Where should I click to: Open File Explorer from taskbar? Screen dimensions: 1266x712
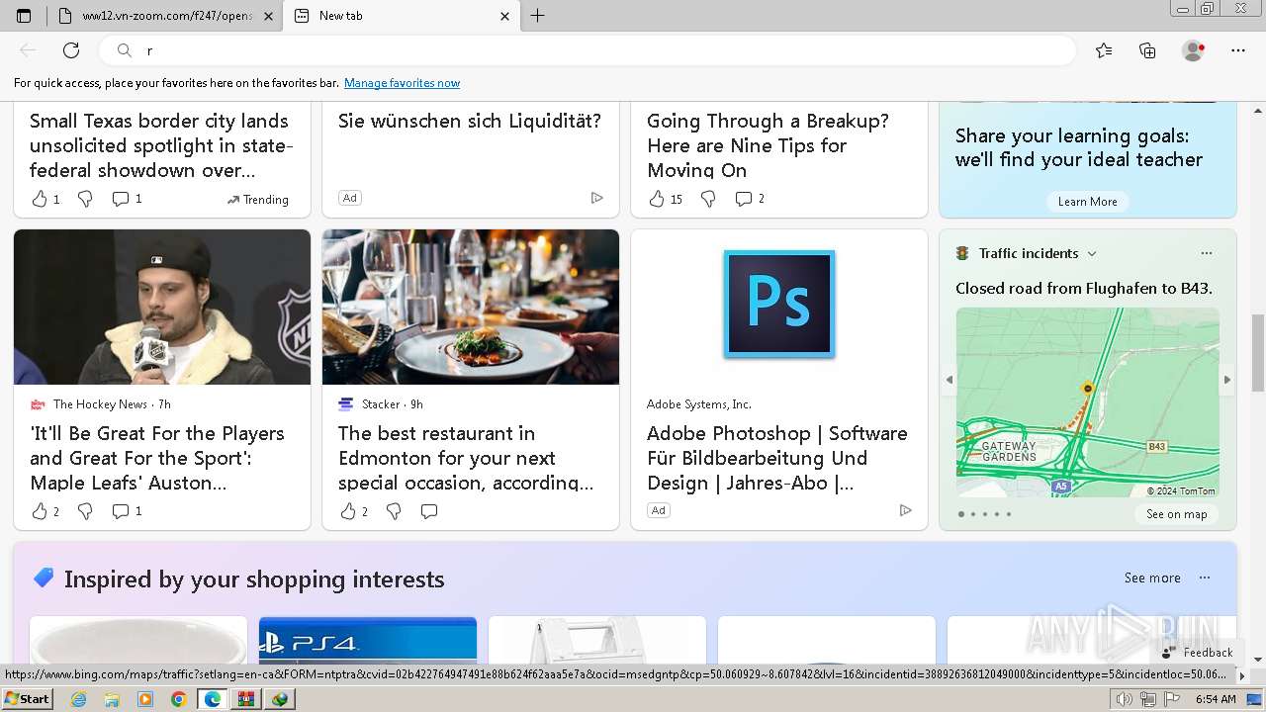(x=112, y=699)
